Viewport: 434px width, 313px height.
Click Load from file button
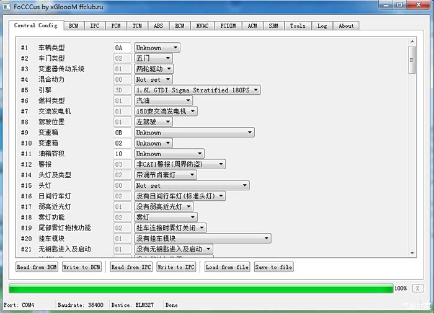point(228,267)
